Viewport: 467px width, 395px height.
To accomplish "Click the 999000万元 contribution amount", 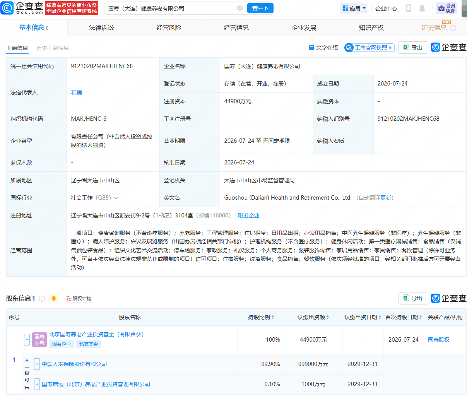I will (x=313, y=364).
